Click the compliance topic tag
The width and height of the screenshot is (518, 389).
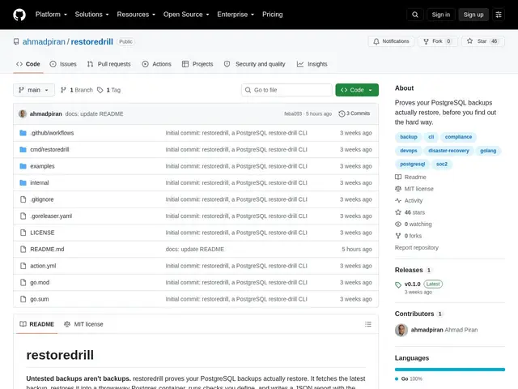pyautogui.click(x=458, y=137)
